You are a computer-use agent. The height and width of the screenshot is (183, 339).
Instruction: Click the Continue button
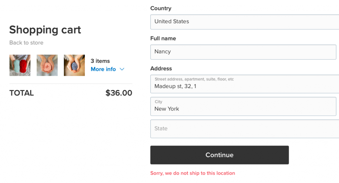click(x=219, y=155)
